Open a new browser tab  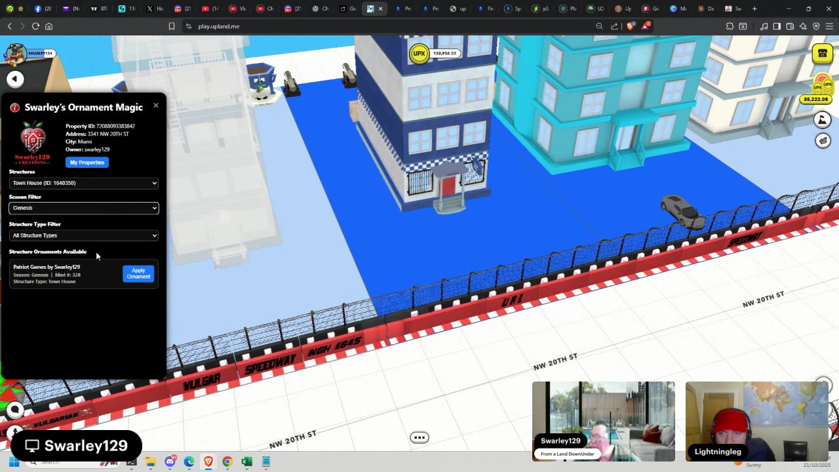tap(754, 9)
